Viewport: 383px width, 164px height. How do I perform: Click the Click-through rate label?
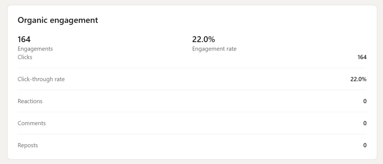[x=41, y=79]
